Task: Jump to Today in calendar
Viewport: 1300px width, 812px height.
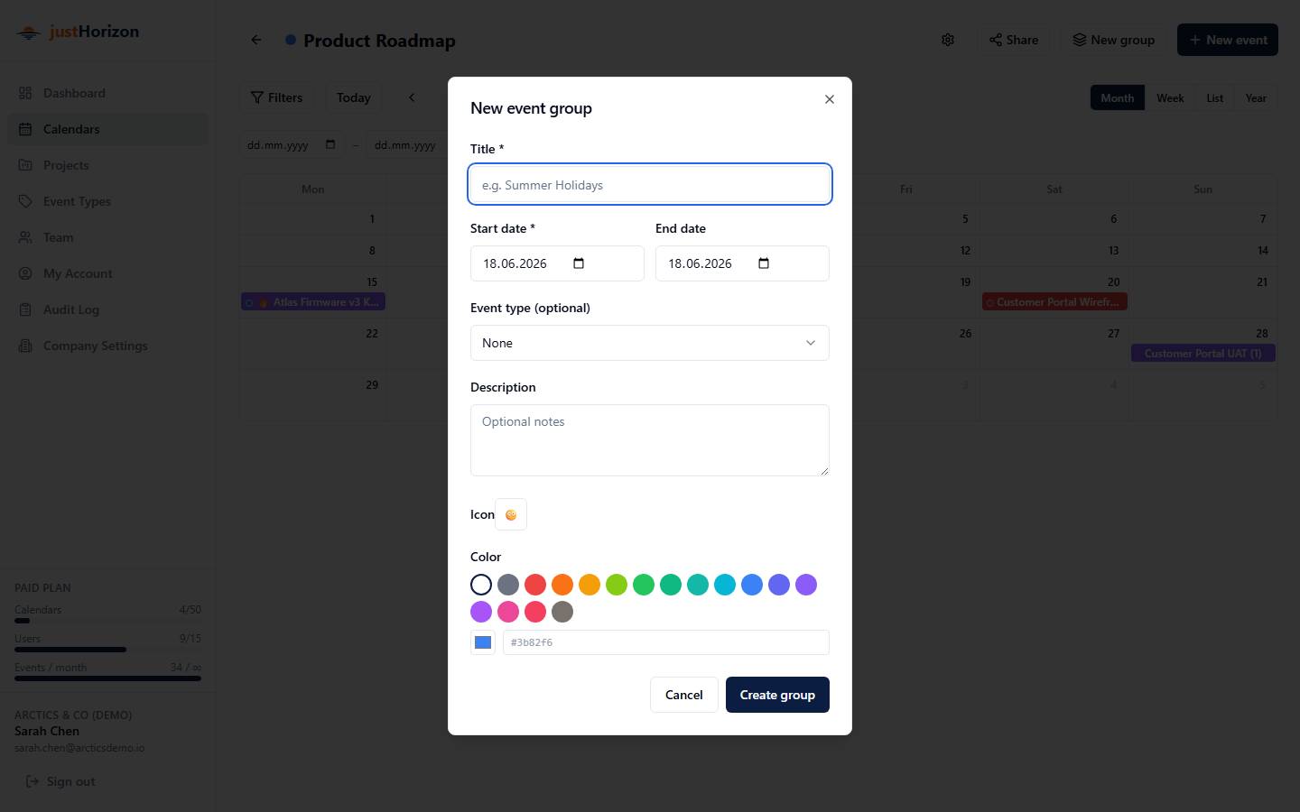Action: point(354,97)
